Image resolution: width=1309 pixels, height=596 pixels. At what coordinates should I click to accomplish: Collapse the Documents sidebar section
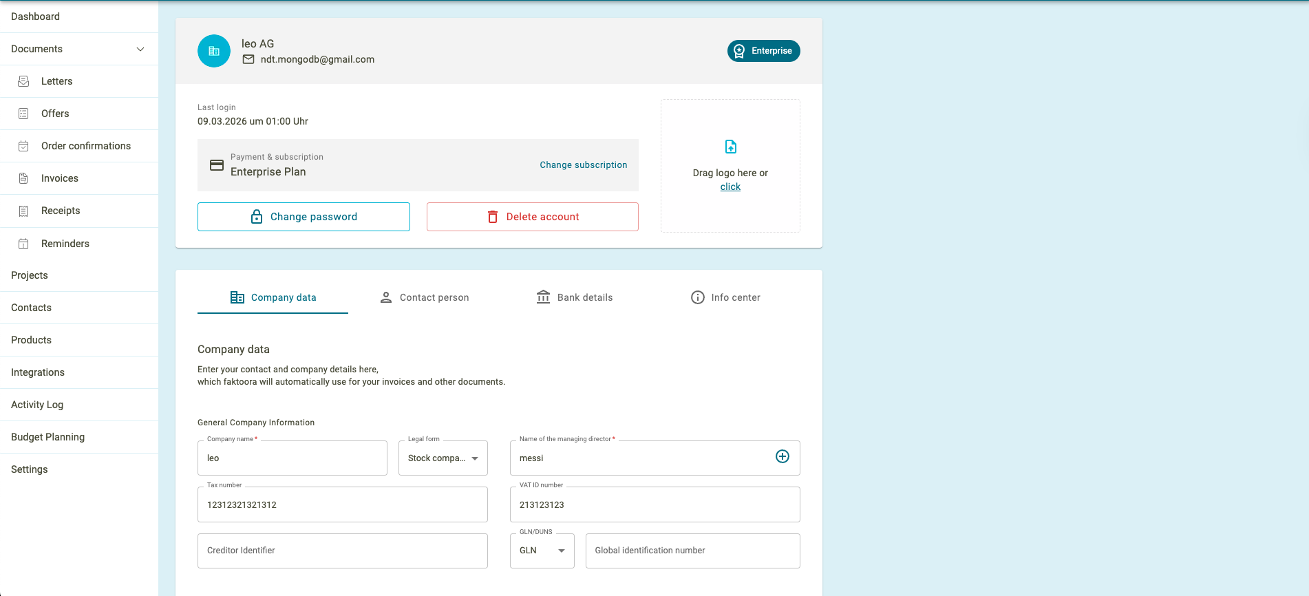[140, 49]
